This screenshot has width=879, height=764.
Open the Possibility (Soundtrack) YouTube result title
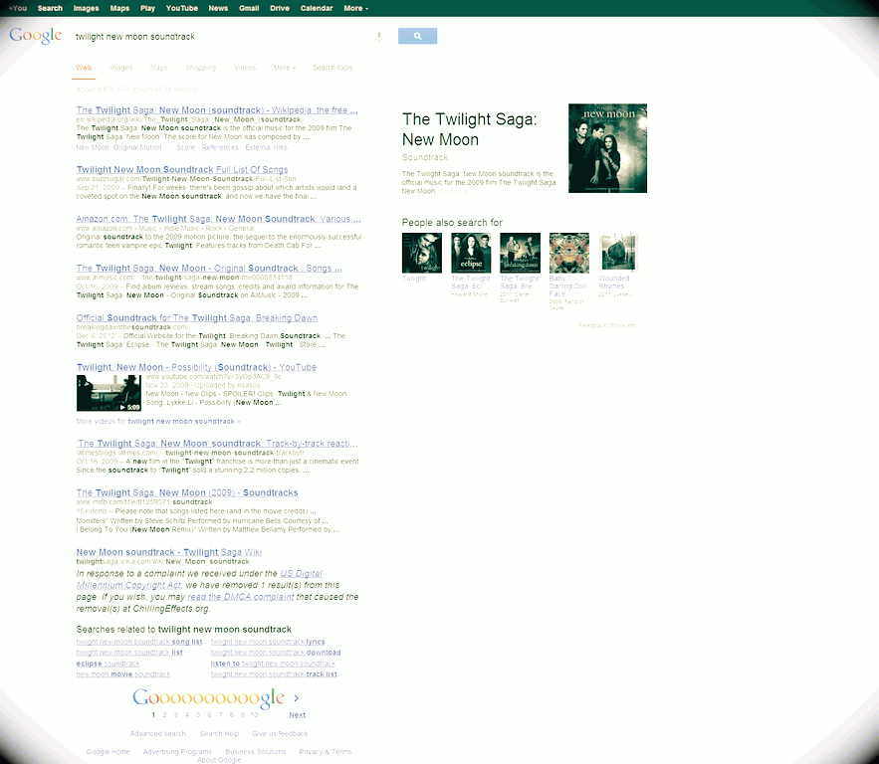tap(197, 367)
